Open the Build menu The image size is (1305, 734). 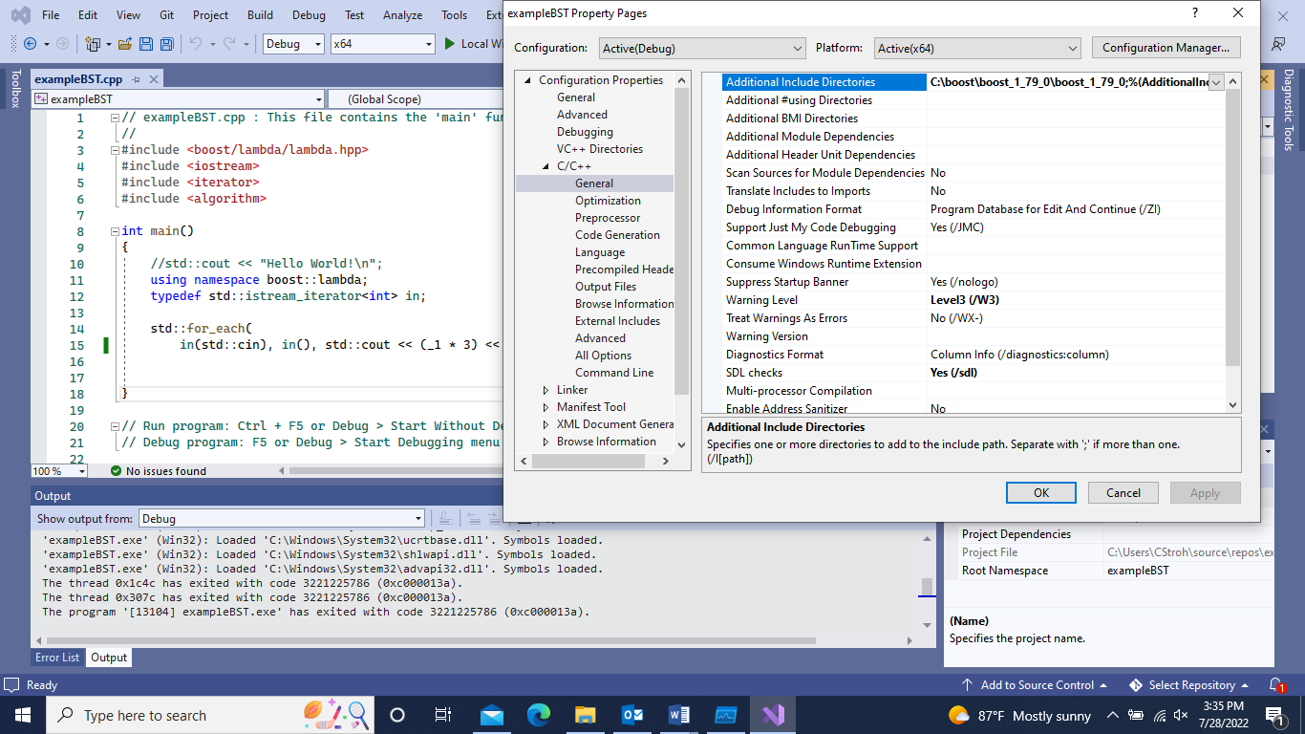260,15
